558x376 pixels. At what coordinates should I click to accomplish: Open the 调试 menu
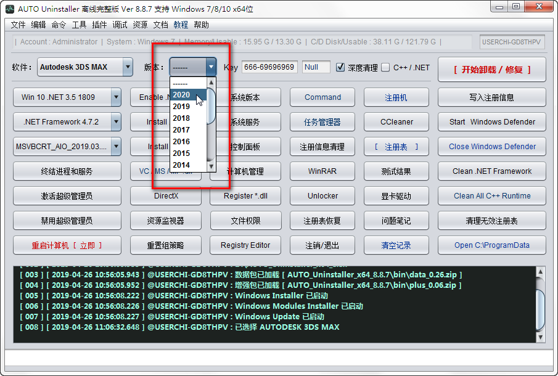tap(120, 25)
